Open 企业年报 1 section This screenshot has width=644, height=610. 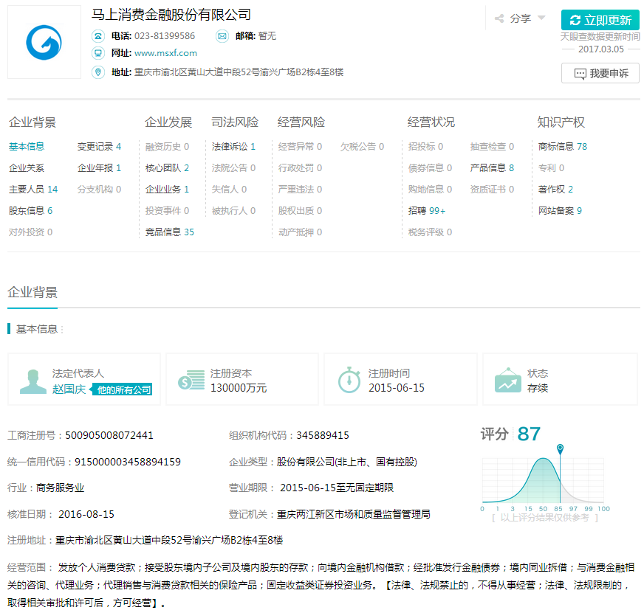coord(100,167)
